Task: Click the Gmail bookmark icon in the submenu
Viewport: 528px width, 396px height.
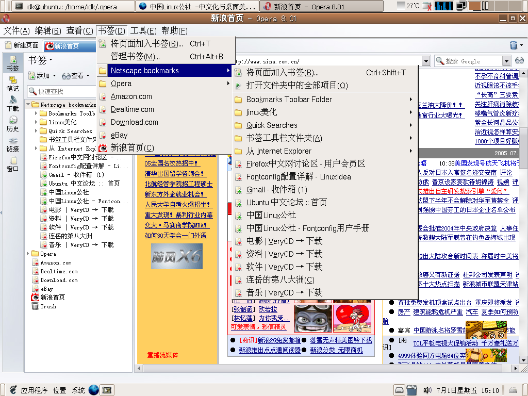Action: [x=238, y=190]
